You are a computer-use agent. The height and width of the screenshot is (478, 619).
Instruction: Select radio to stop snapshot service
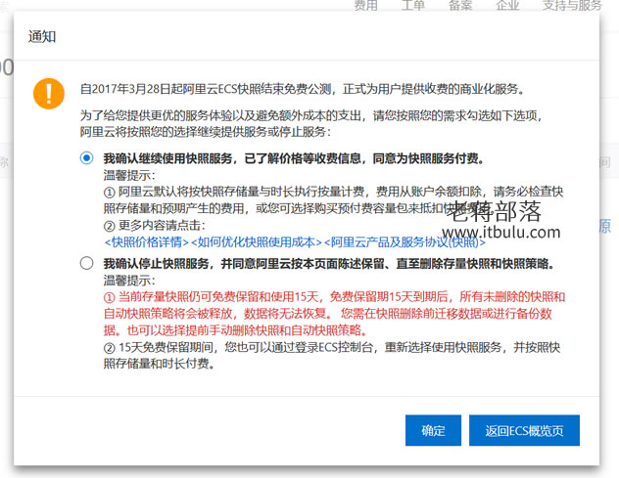[x=86, y=263]
